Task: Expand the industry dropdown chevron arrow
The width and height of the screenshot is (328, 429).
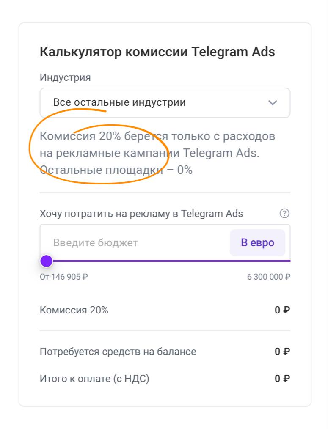Action: [273, 103]
